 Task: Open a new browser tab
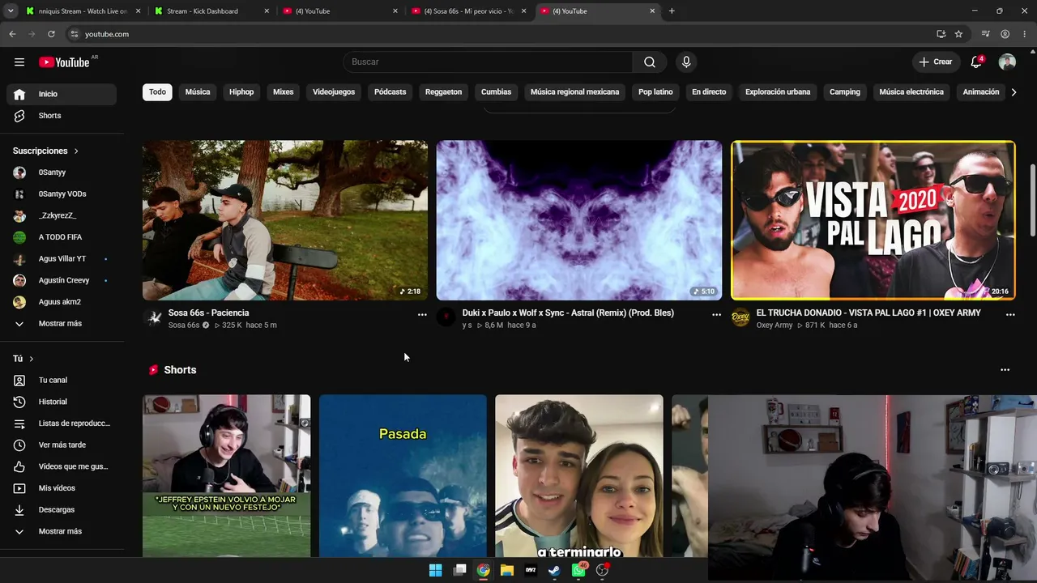click(672, 11)
